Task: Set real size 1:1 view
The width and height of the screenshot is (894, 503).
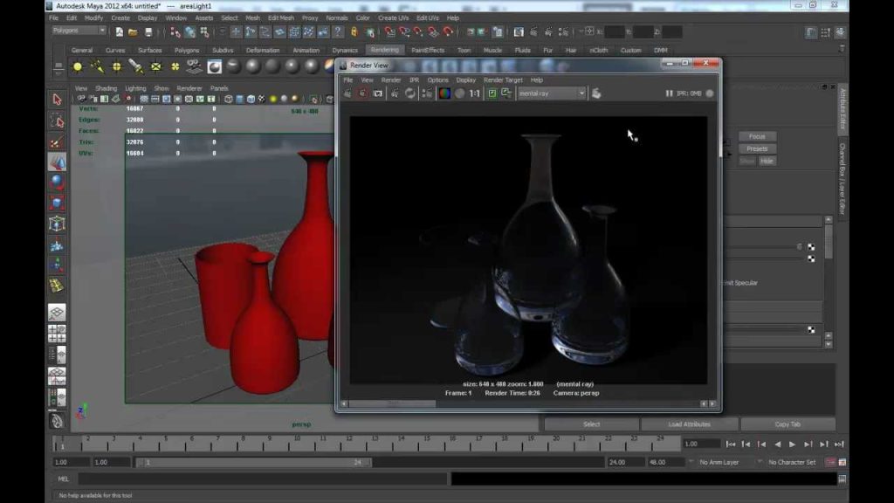Action: (474, 93)
